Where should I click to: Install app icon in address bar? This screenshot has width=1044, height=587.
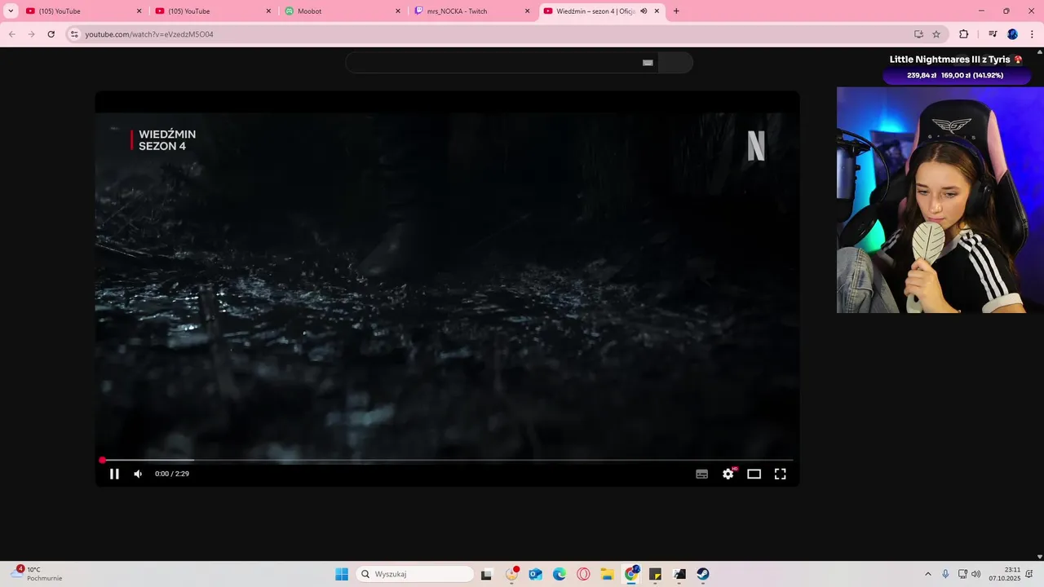click(918, 34)
